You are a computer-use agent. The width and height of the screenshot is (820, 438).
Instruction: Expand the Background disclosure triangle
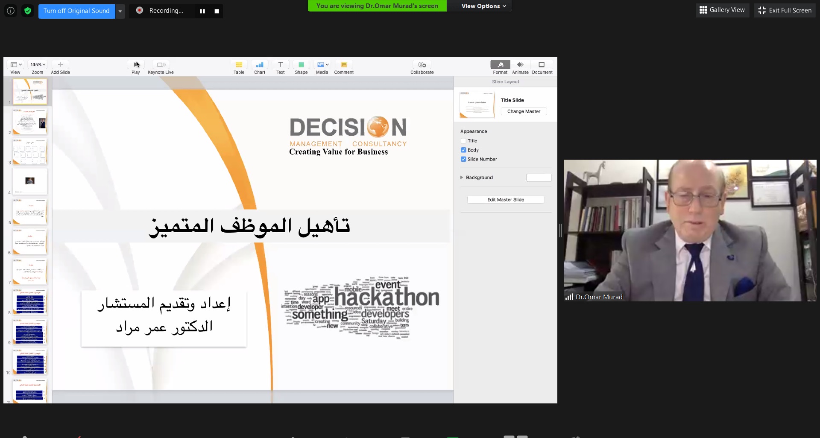[462, 178]
